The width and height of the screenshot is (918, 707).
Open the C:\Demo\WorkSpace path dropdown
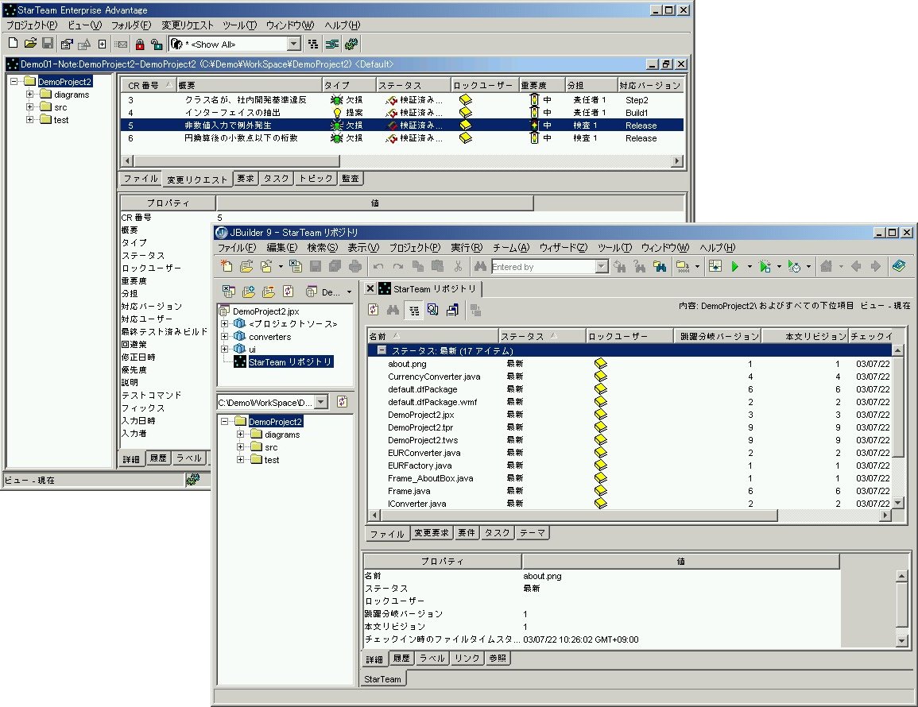click(x=321, y=402)
